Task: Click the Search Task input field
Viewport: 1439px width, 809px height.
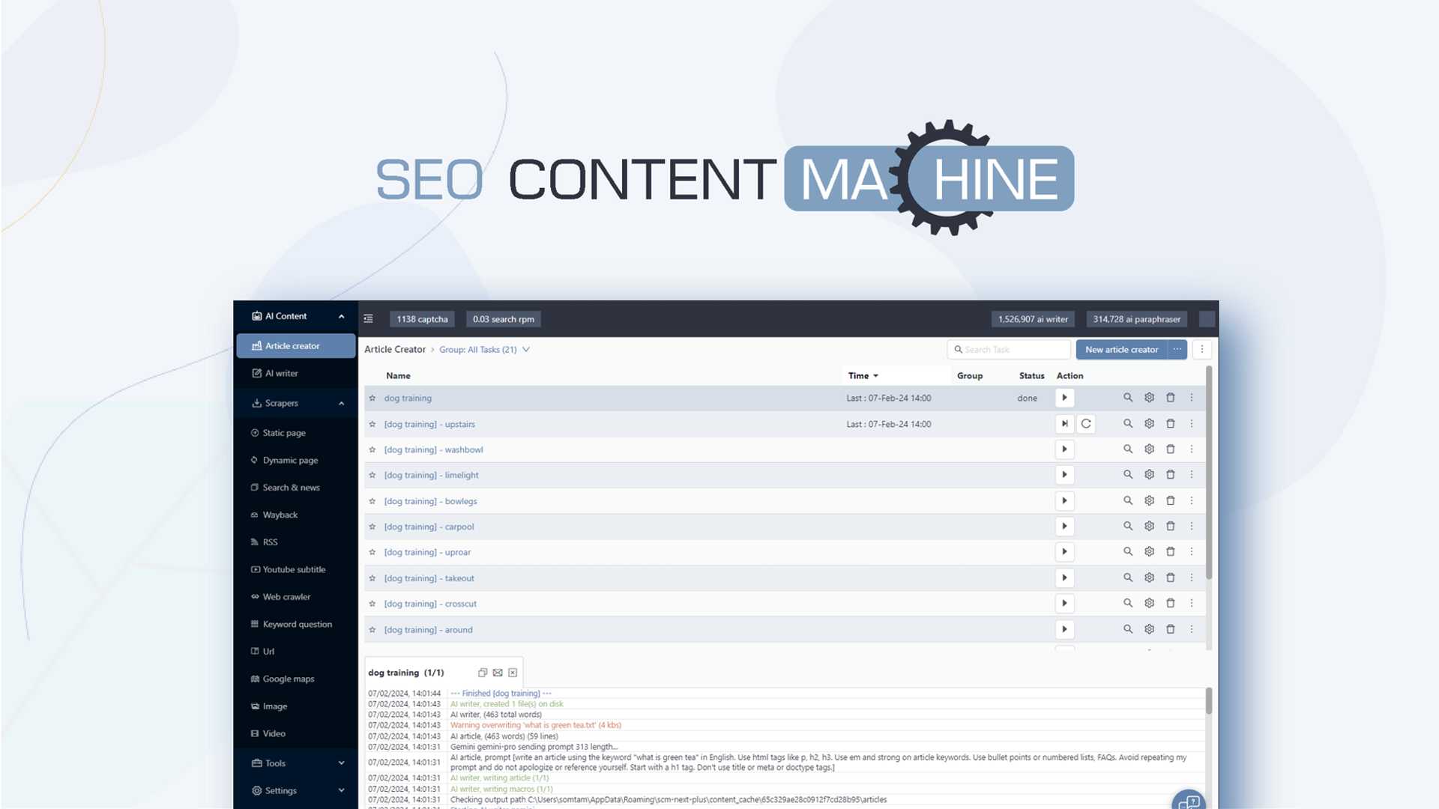Action: [x=1013, y=350]
